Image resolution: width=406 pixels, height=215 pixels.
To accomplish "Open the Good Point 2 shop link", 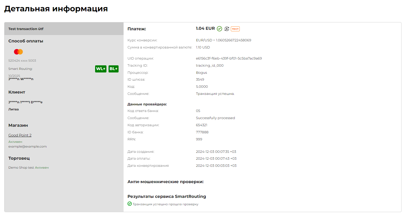I will pyautogui.click(x=20, y=135).
